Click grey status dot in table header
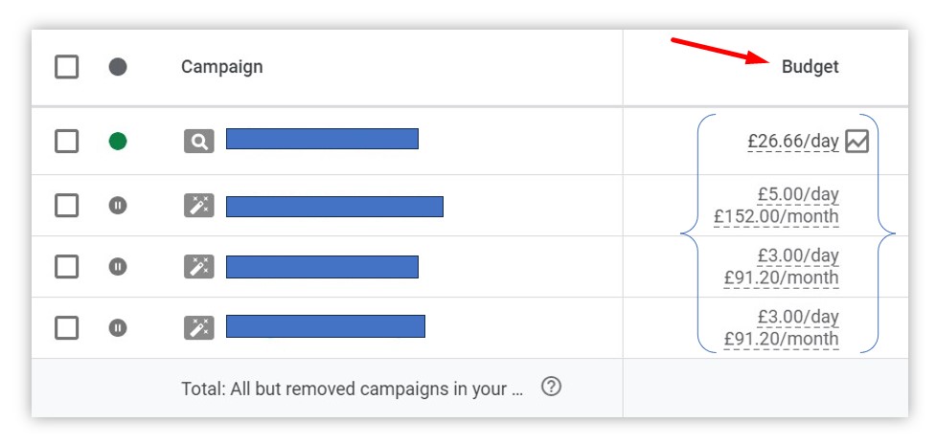 pos(118,67)
